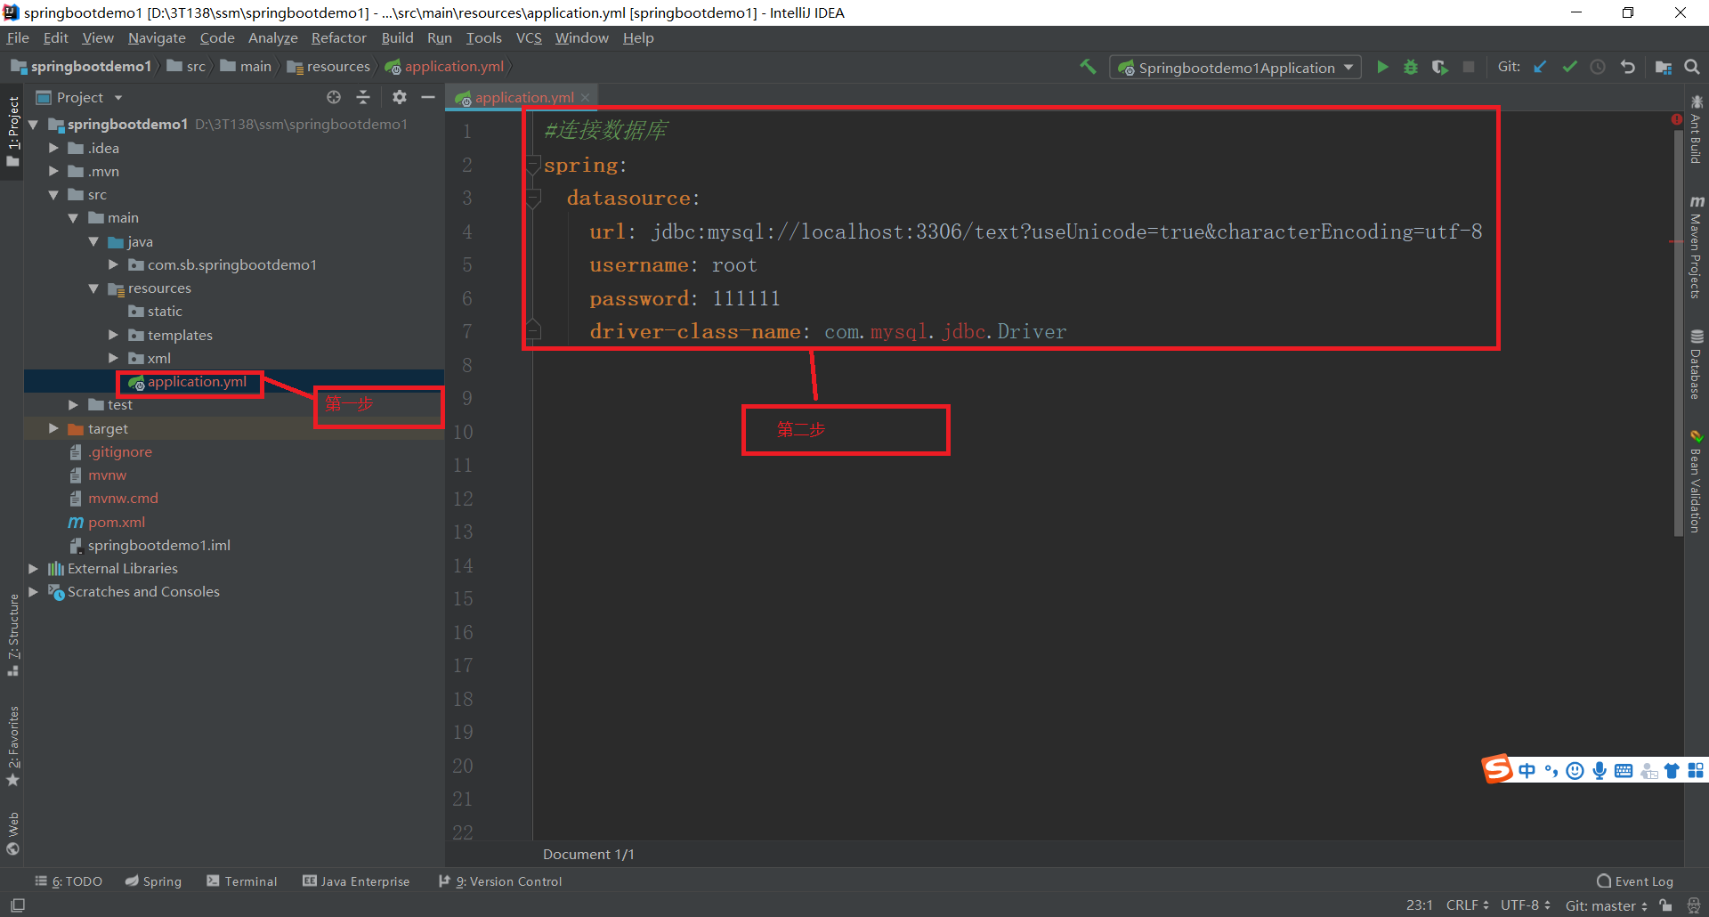Open the UTF-8 encoding dropdown
This screenshot has height=917, width=1709.
coord(1526,905)
